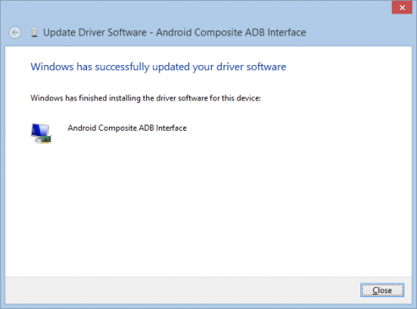This screenshot has width=417, height=309.
Task: Click the 'Update Driver Software' title text
Action: tap(95, 32)
